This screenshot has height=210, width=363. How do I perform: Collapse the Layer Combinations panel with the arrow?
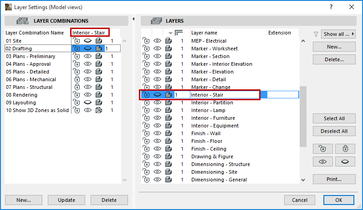(133, 19)
